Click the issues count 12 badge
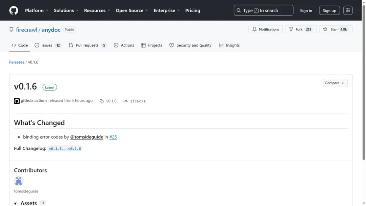Viewport: 366px width, 206px height. 58,45
